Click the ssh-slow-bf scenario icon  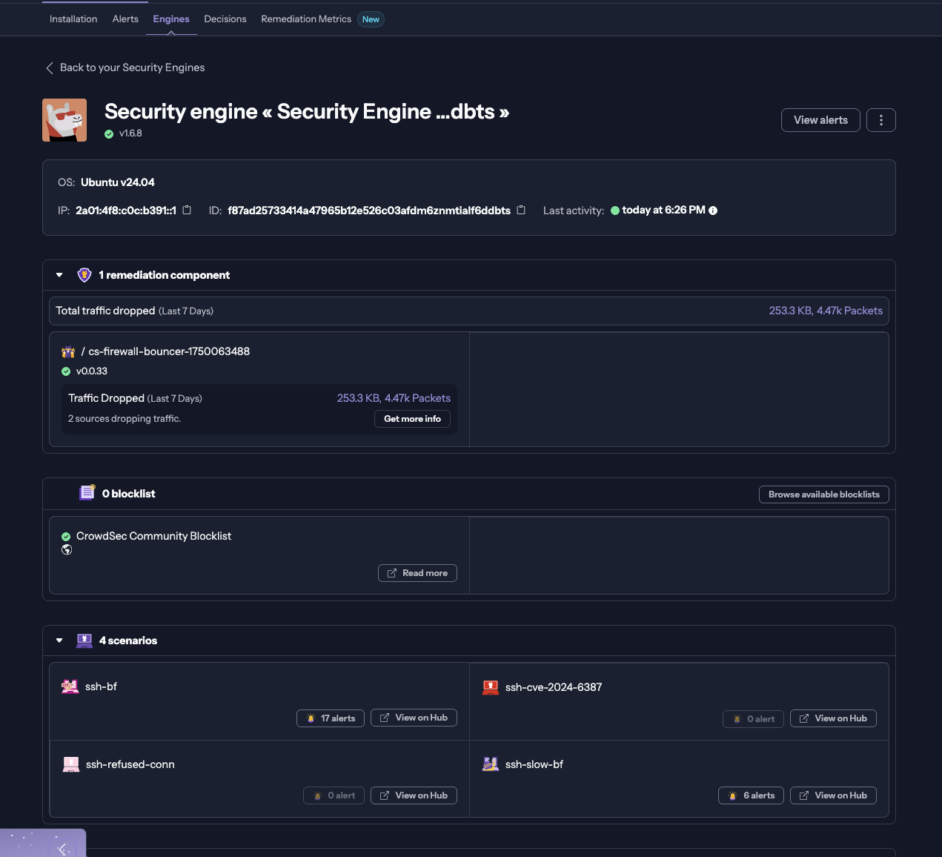[x=491, y=764]
